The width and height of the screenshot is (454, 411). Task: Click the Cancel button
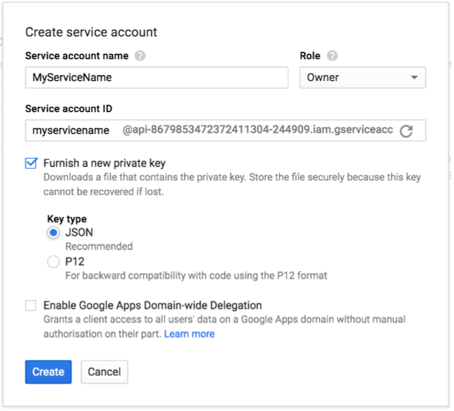point(104,372)
